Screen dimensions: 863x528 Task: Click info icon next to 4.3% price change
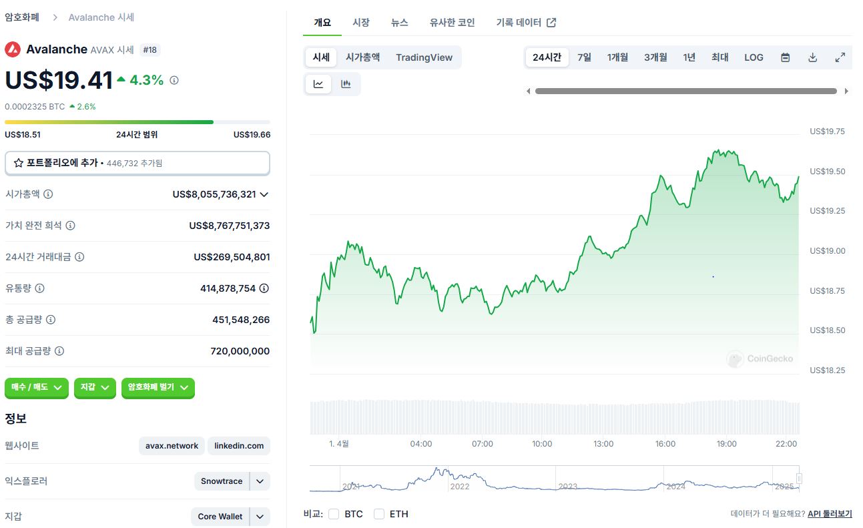pyautogui.click(x=174, y=80)
